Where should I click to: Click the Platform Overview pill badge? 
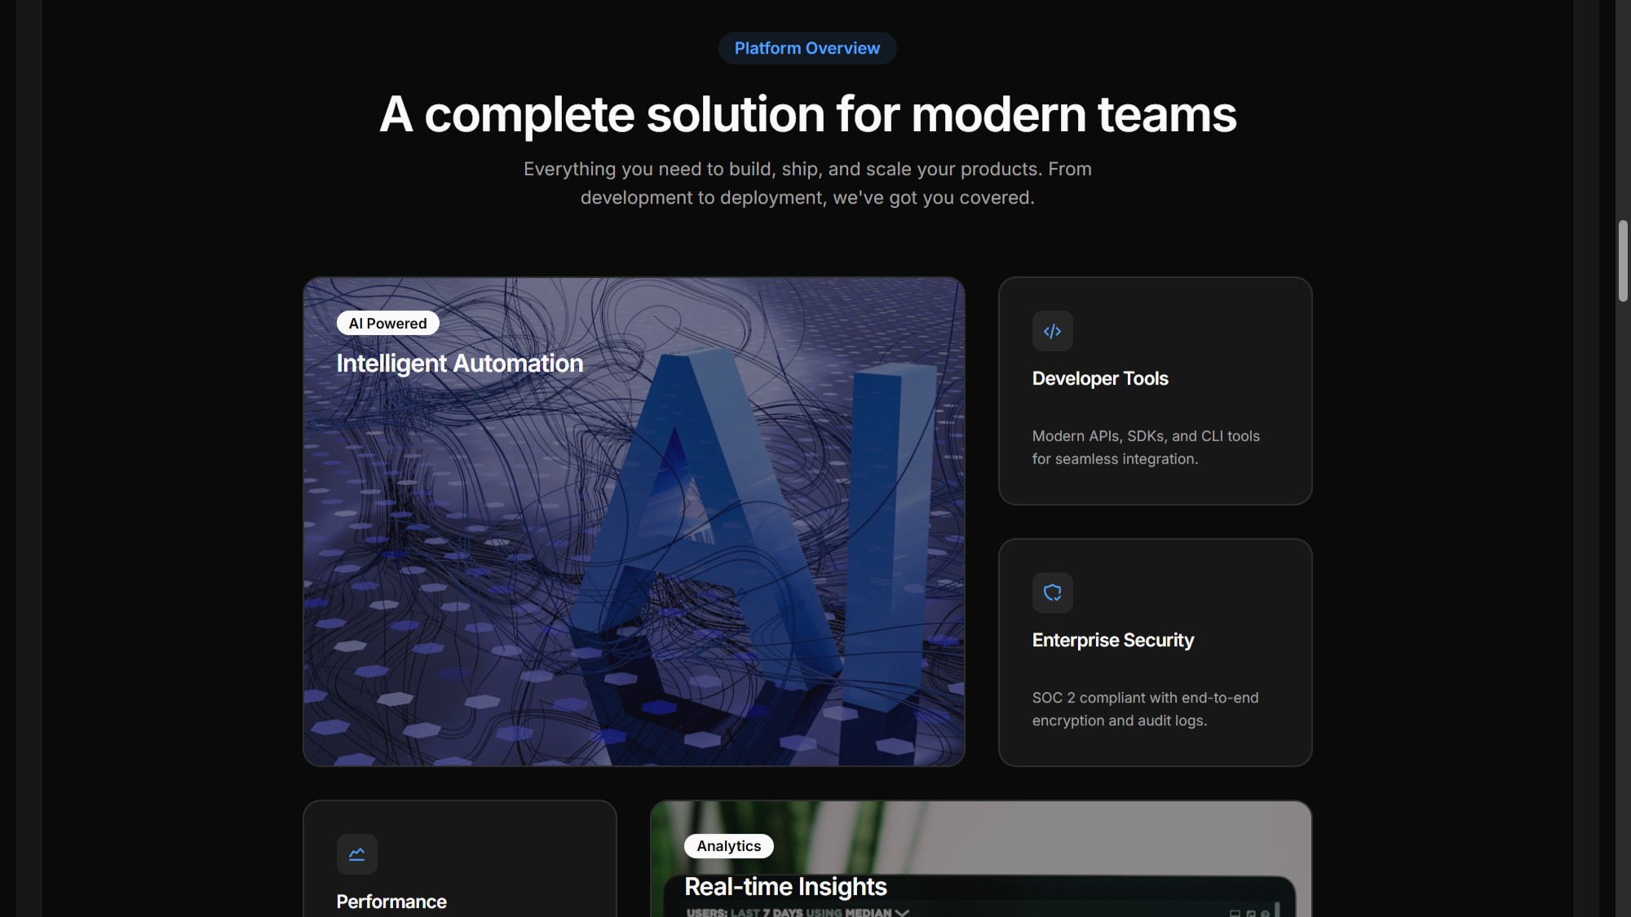point(807,48)
